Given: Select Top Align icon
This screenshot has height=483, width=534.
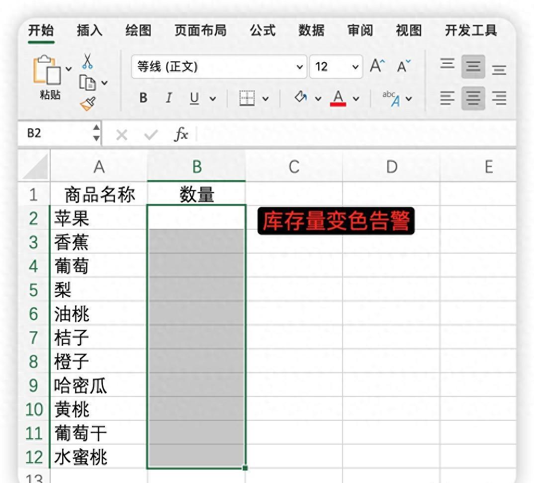Looking at the screenshot, I should 447,64.
